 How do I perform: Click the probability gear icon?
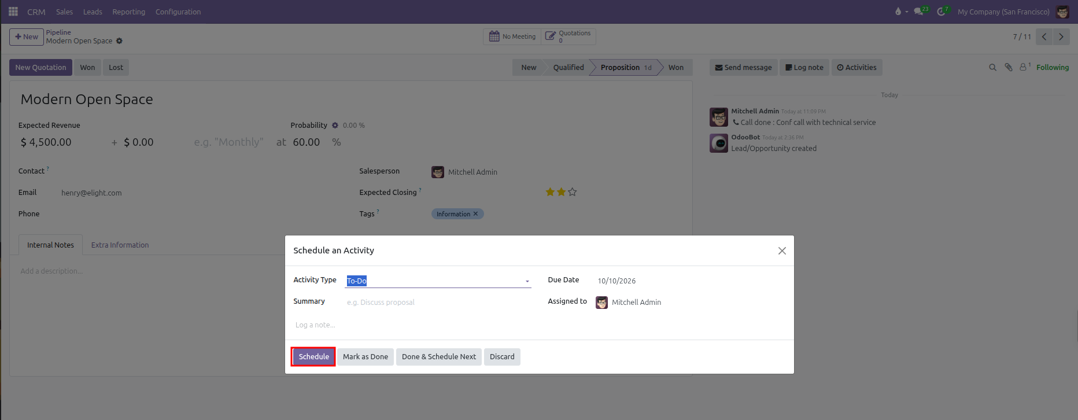pyautogui.click(x=335, y=125)
